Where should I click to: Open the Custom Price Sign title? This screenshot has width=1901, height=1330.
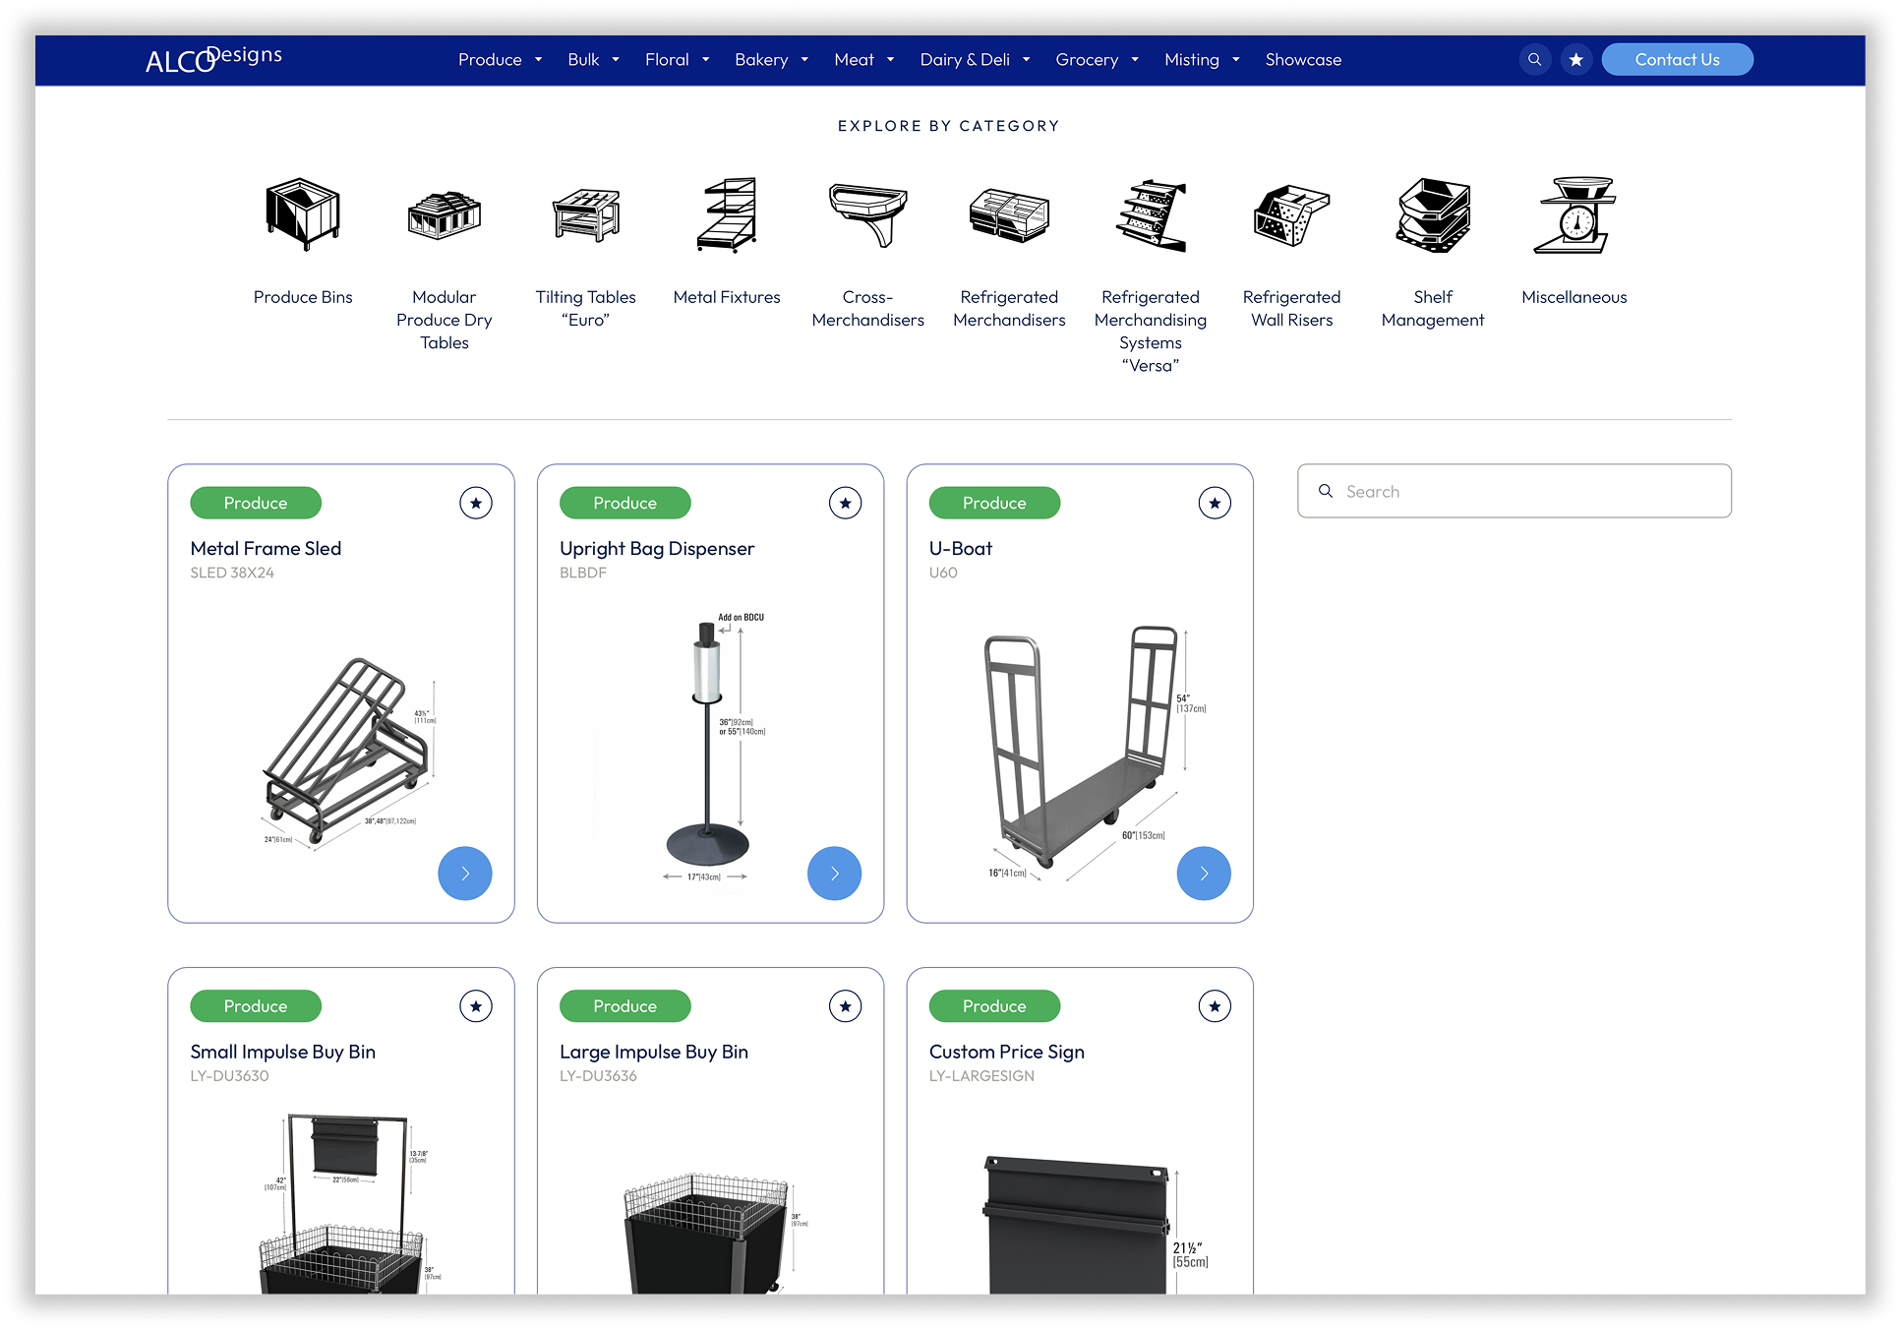coord(1007,1053)
